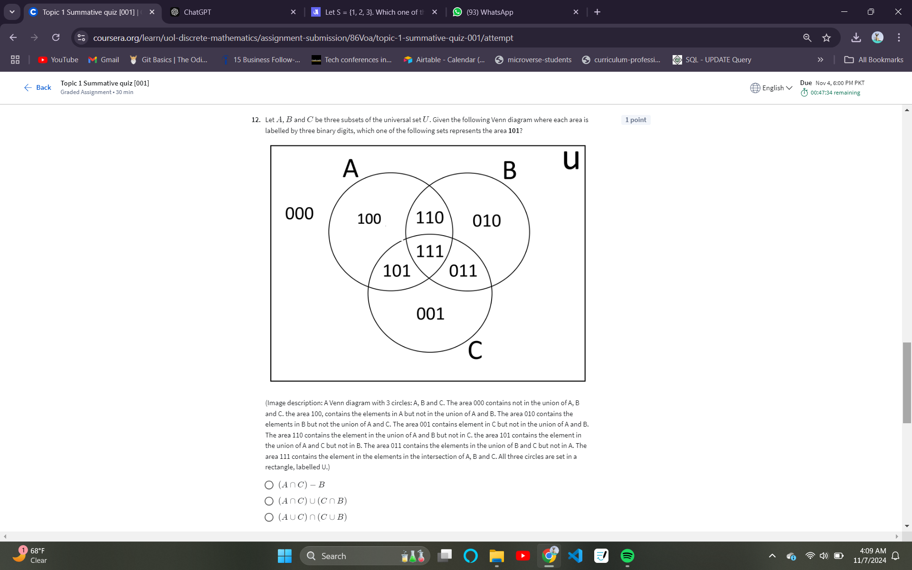Switch to Topic 1 Summative quiz tab
This screenshot has height=570, width=912.
click(91, 11)
